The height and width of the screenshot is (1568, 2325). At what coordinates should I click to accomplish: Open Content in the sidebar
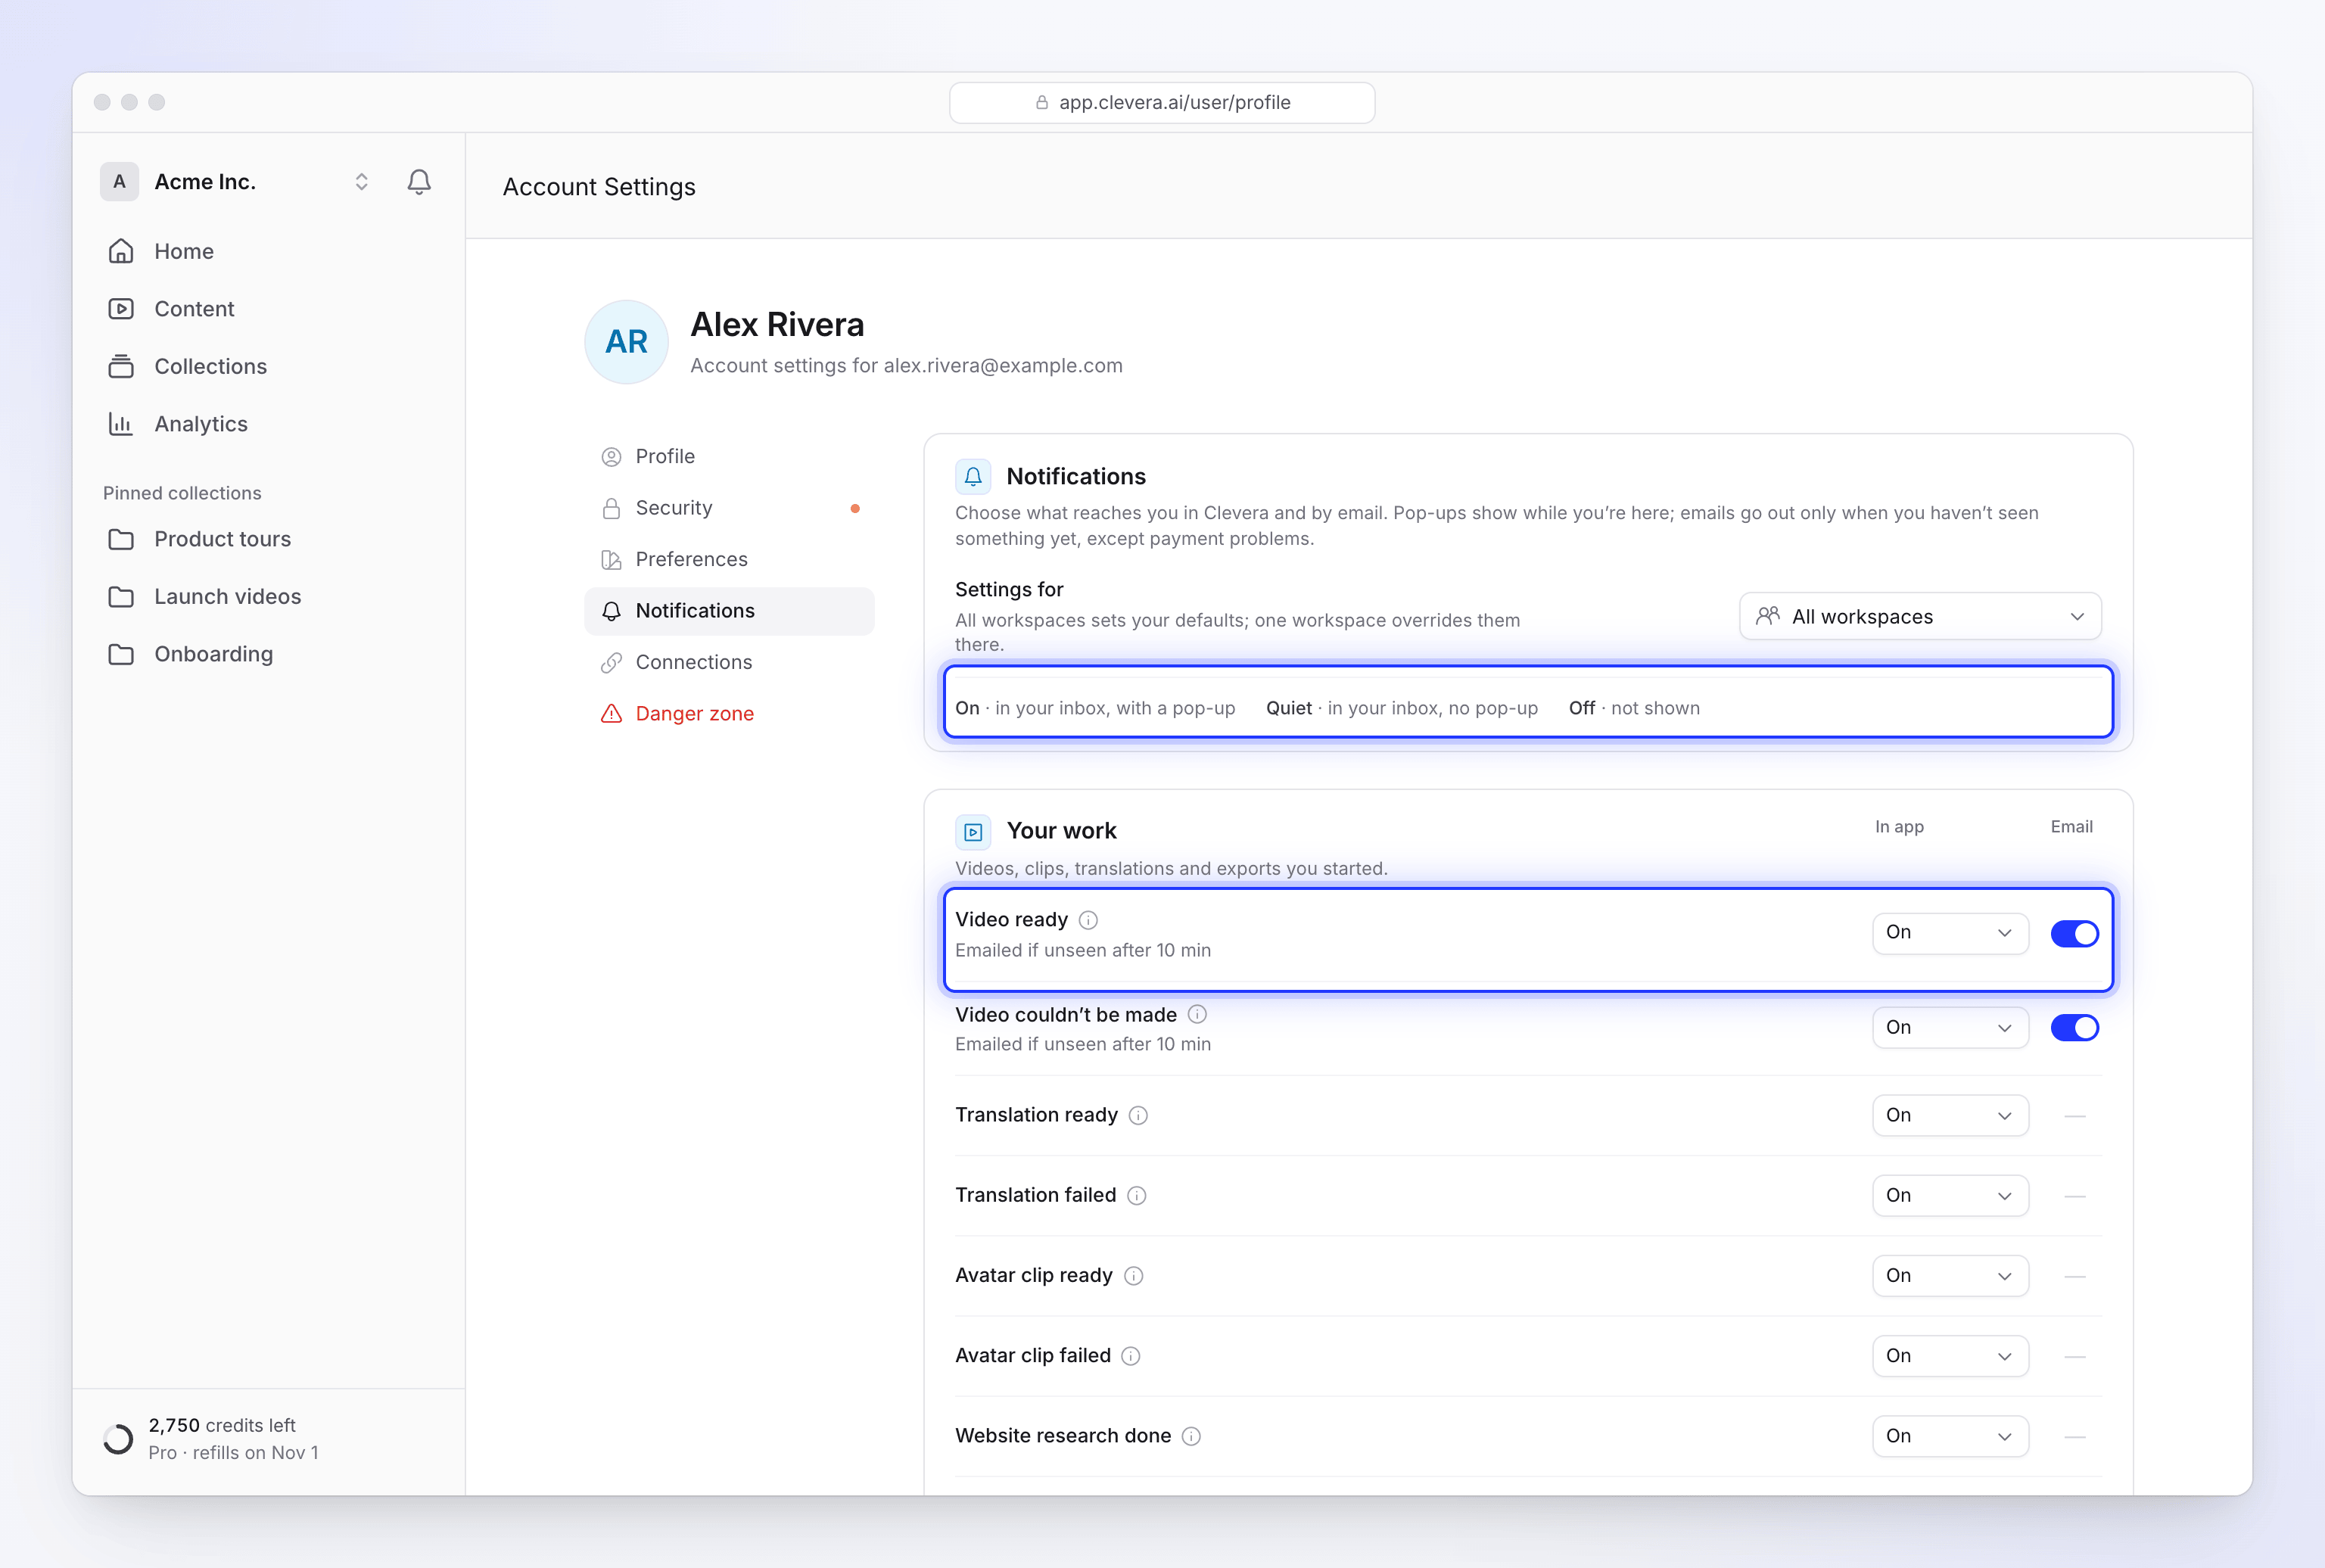(269, 309)
